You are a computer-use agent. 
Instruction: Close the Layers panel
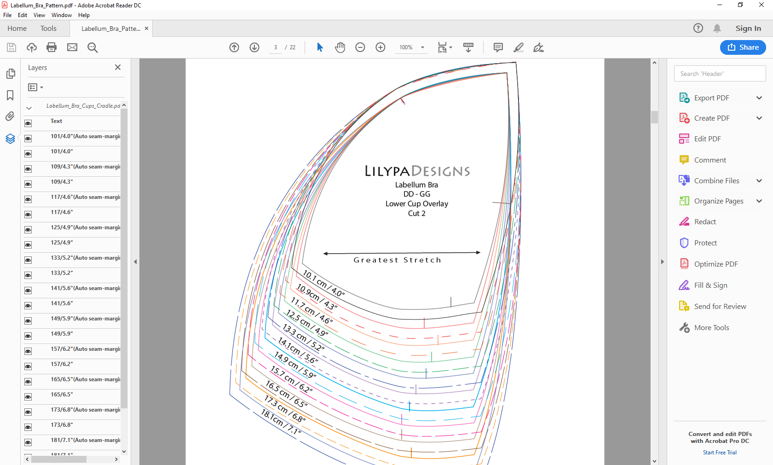point(118,67)
